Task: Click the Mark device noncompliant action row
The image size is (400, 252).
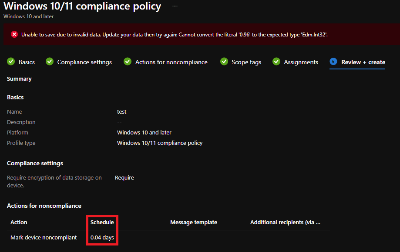Action: (x=44, y=237)
